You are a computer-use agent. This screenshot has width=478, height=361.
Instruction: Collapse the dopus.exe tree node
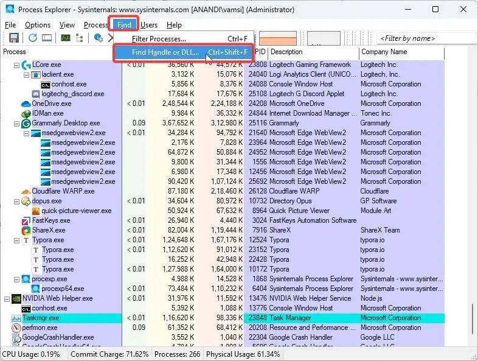(x=17, y=202)
